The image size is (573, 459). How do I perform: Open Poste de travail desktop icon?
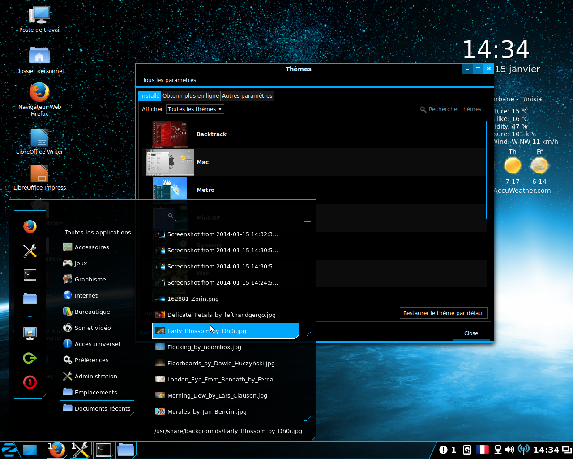coord(40,19)
